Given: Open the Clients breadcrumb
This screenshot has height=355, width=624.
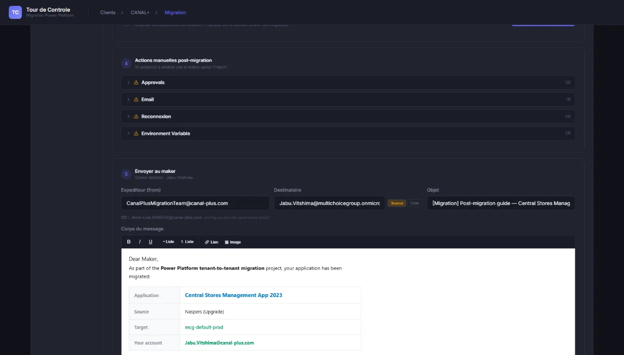Looking at the screenshot, I should coord(108,12).
